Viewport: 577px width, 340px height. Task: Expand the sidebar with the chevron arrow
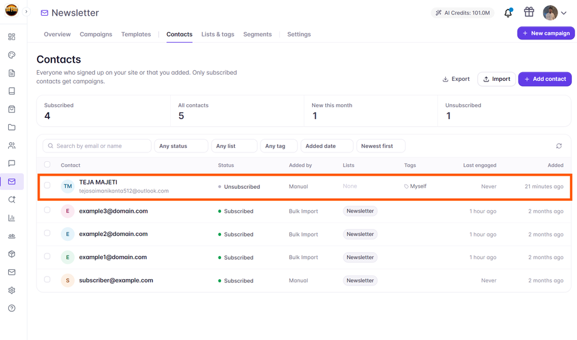[x=26, y=12]
